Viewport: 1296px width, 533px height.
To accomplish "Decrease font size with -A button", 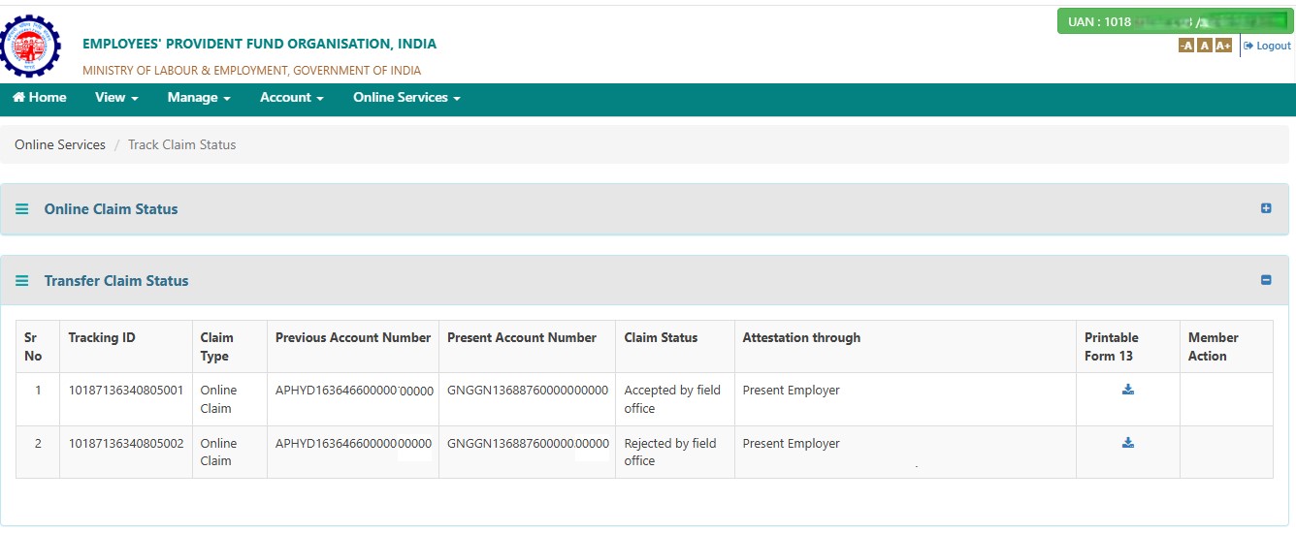I will point(1185,46).
